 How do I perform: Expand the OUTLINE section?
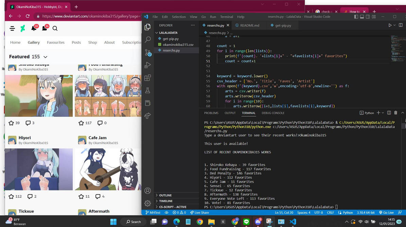pyautogui.click(x=165, y=195)
